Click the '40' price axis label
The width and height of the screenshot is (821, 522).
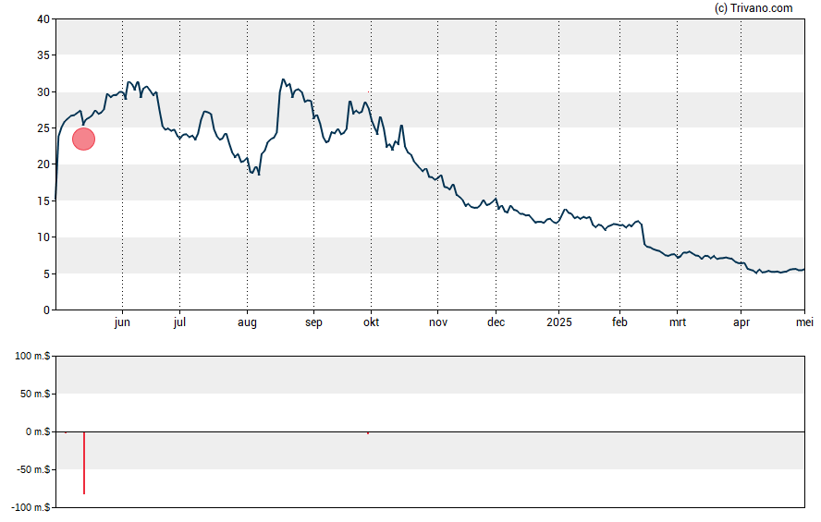(43, 19)
